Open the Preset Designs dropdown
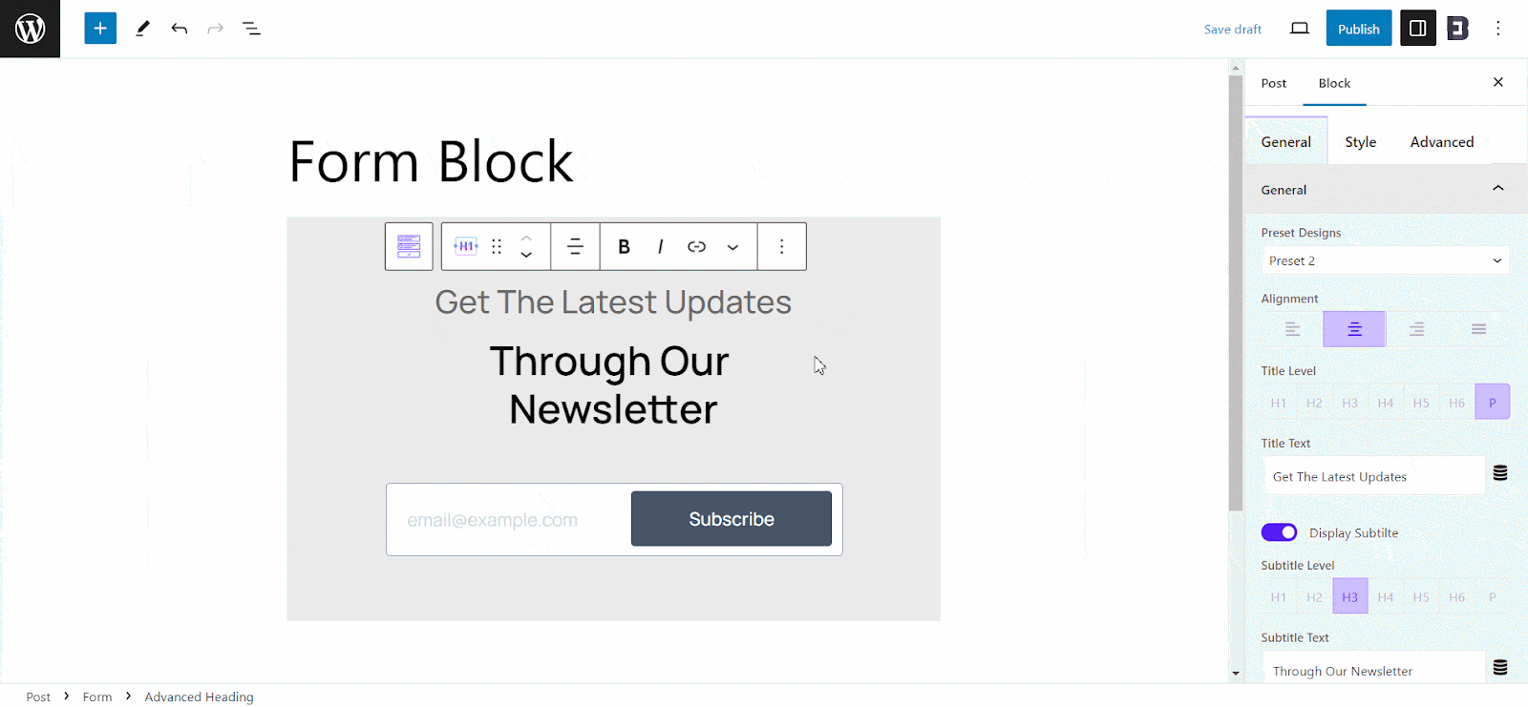The image size is (1528, 707). [x=1384, y=260]
